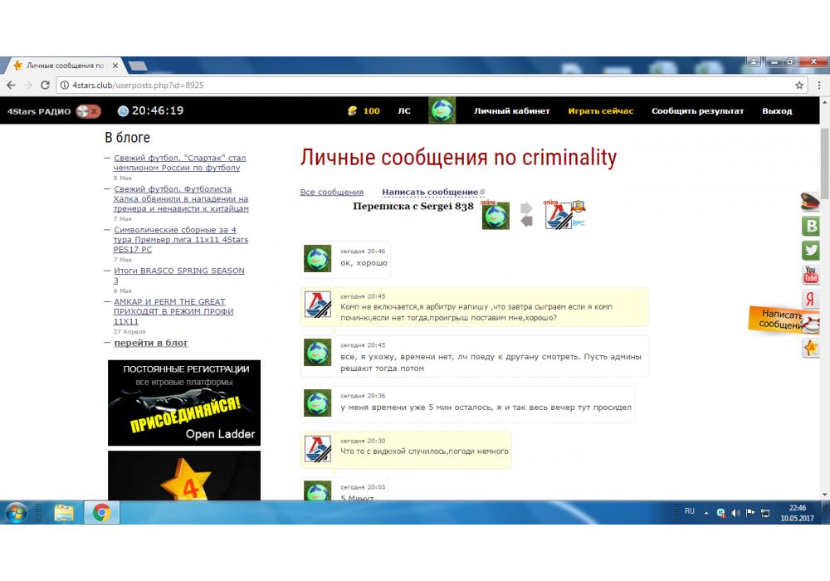Open the Twitter sidebar icon
The width and height of the screenshot is (830, 581).
(810, 250)
